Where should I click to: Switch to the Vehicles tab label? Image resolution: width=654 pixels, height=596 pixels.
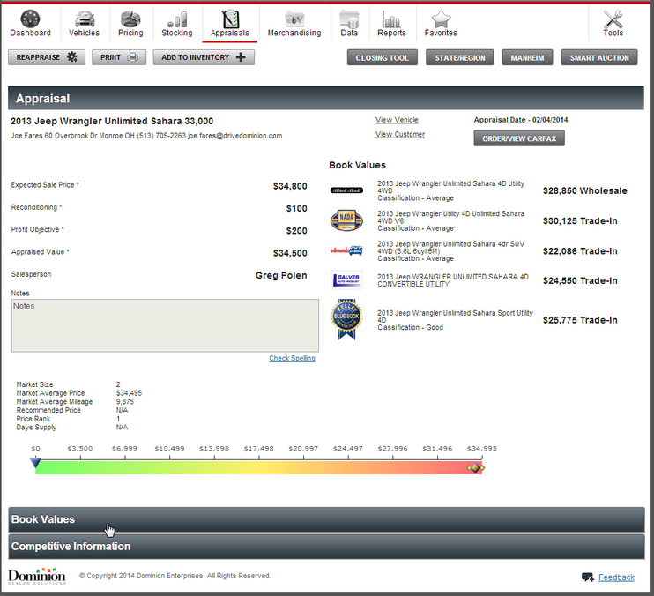click(85, 33)
